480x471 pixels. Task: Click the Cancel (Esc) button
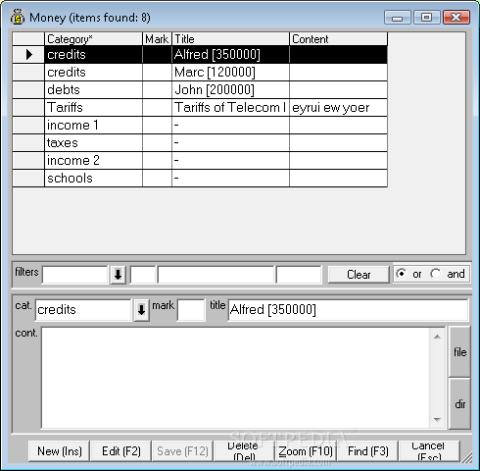pyautogui.click(x=429, y=451)
